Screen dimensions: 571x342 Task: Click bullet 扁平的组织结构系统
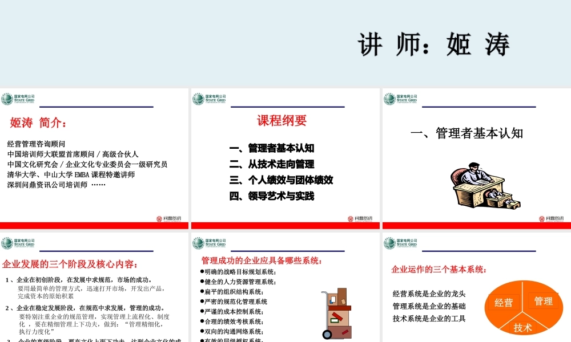point(232,292)
